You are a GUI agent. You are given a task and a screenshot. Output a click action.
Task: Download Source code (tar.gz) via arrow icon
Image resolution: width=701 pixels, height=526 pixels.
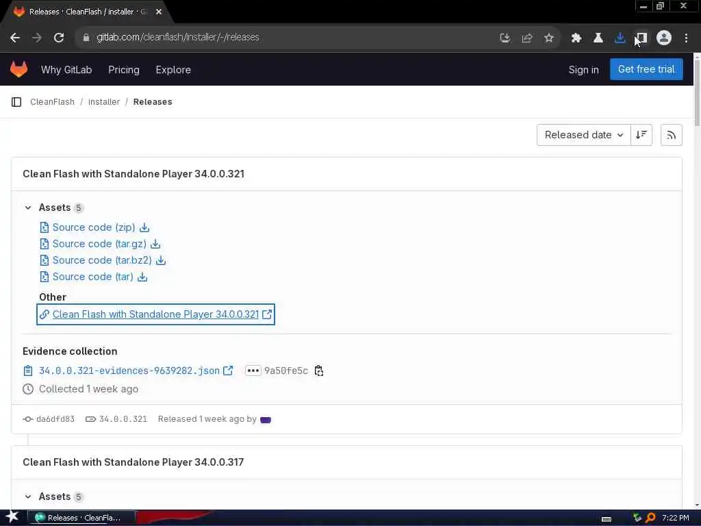click(155, 245)
